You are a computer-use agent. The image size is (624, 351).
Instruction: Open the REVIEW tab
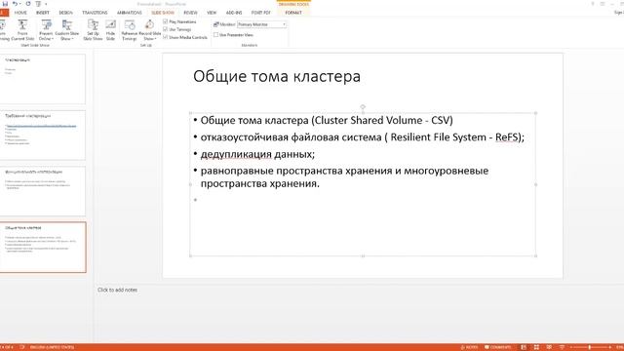click(x=190, y=13)
